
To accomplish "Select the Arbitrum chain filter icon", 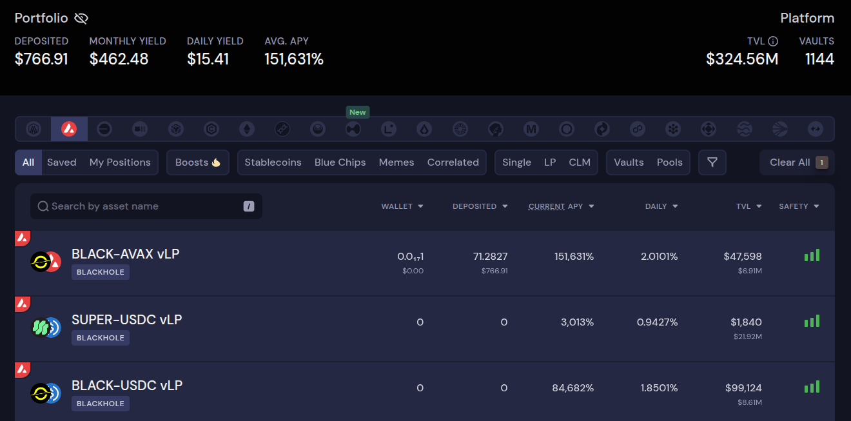I will (34, 129).
